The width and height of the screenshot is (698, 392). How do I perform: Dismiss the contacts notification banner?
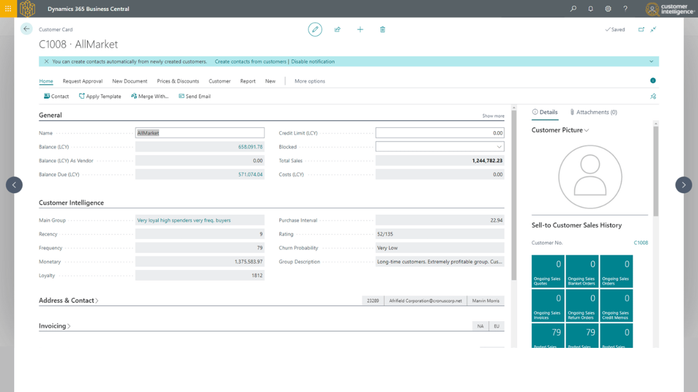click(47, 62)
